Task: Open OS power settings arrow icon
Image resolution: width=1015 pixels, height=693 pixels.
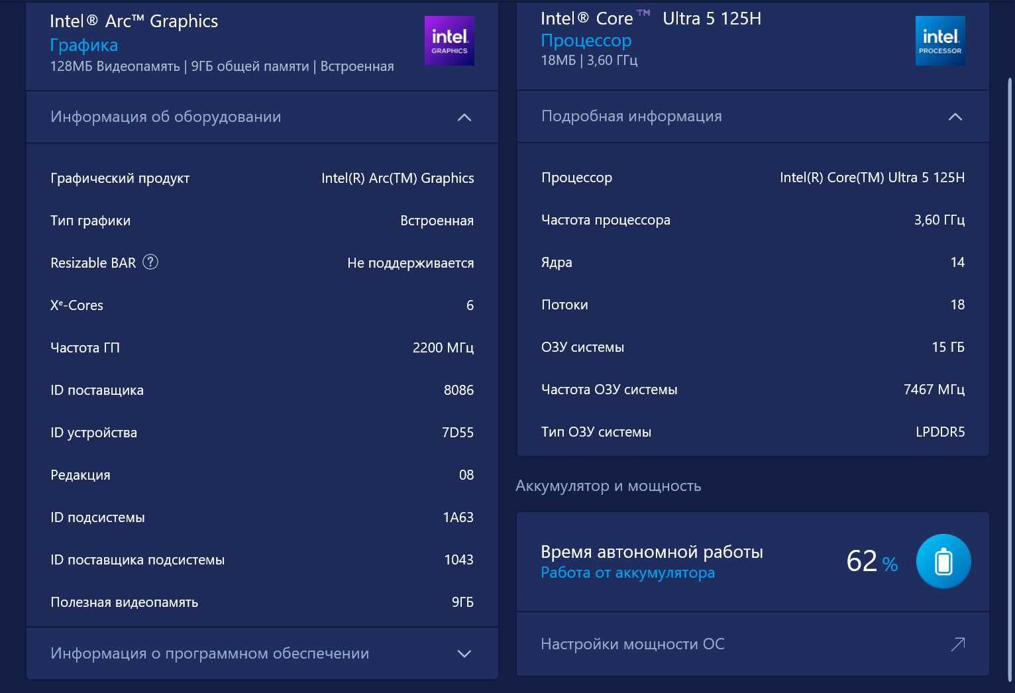Action: point(958,644)
